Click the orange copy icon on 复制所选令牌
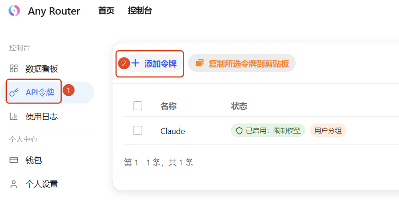This screenshot has height=206, width=399. click(200, 63)
